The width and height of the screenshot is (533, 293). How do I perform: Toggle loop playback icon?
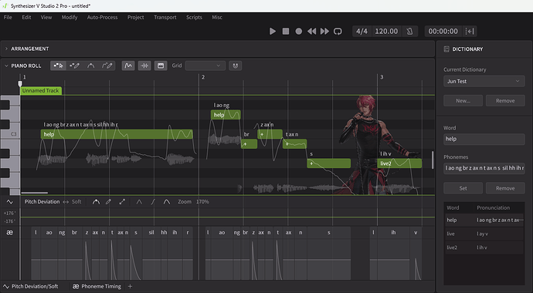click(x=338, y=31)
